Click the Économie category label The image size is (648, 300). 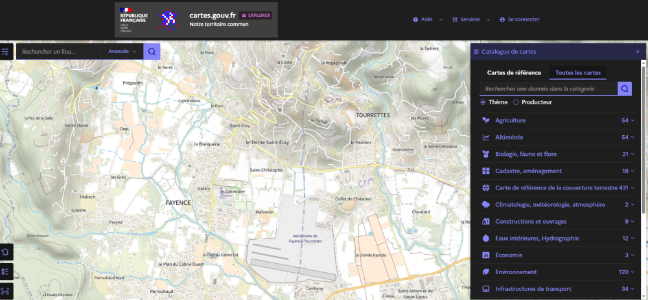pos(509,255)
